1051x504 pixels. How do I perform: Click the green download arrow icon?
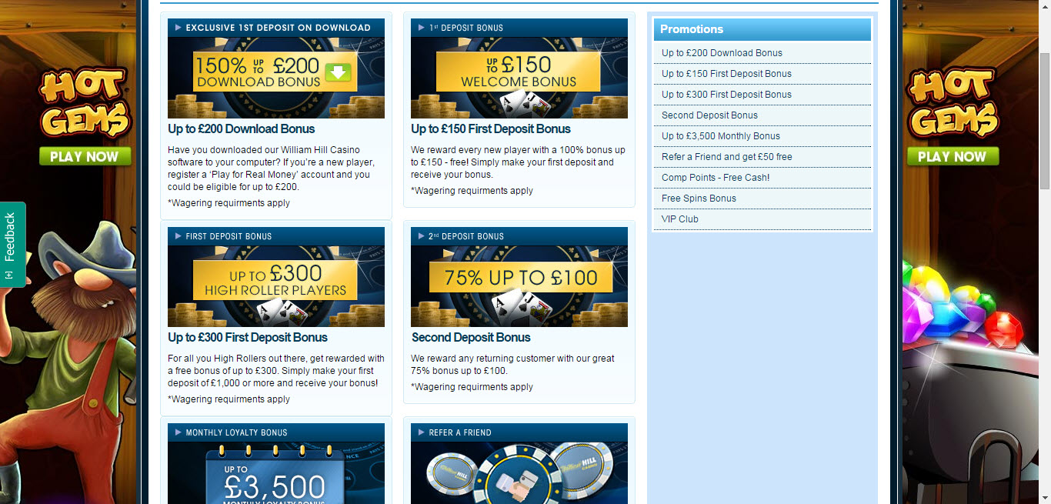pyautogui.click(x=338, y=72)
